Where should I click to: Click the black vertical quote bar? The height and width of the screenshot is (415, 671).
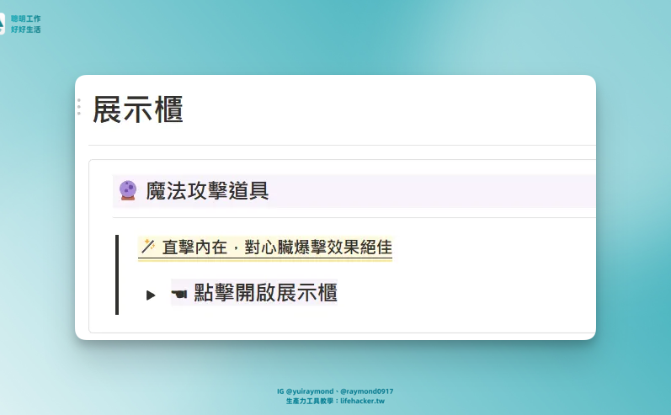[x=117, y=274]
